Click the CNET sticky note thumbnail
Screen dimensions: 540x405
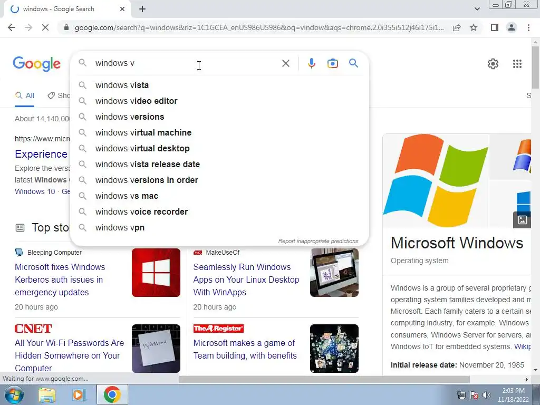156,349
